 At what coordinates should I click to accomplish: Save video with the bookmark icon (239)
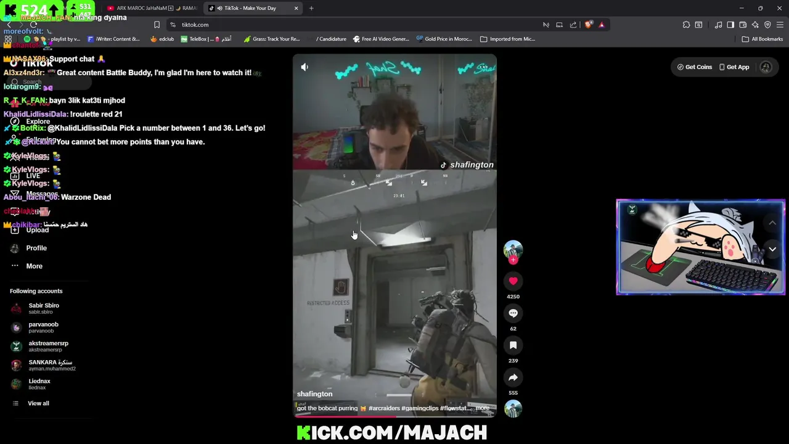click(x=513, y=345)
